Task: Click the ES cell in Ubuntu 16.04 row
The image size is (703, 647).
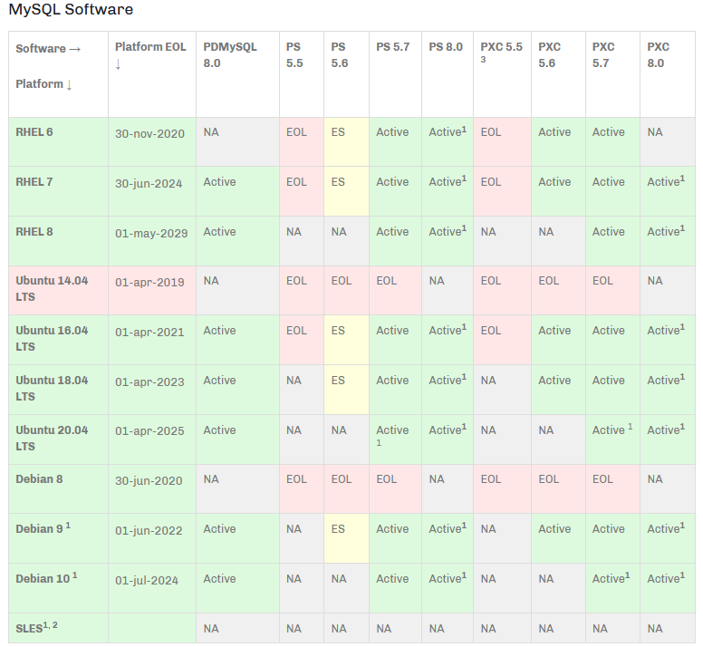Action: pyautogui.click(x=347, y=340)
